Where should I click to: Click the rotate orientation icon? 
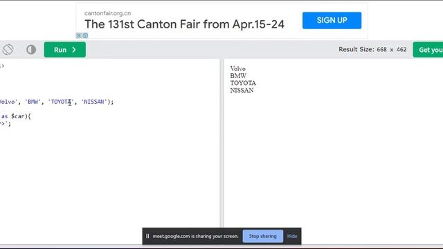click(8, 50)
